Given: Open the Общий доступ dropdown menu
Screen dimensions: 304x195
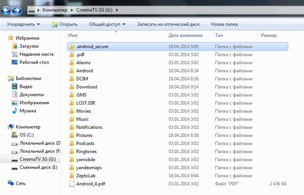Looking at the screenshot, I should 107,24.
